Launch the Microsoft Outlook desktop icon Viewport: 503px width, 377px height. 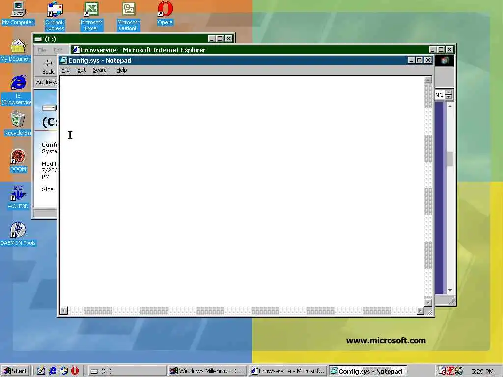128,17
